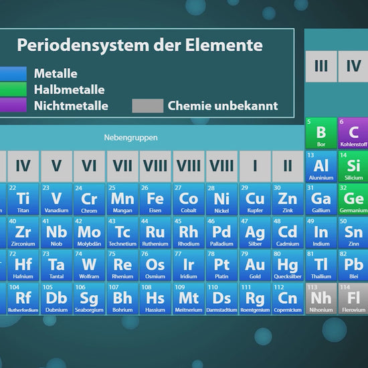The width and height of the screenshot is (368, 368).
Task: Click the Periodensystem der Elemente title
Action: tap(140, 45)
